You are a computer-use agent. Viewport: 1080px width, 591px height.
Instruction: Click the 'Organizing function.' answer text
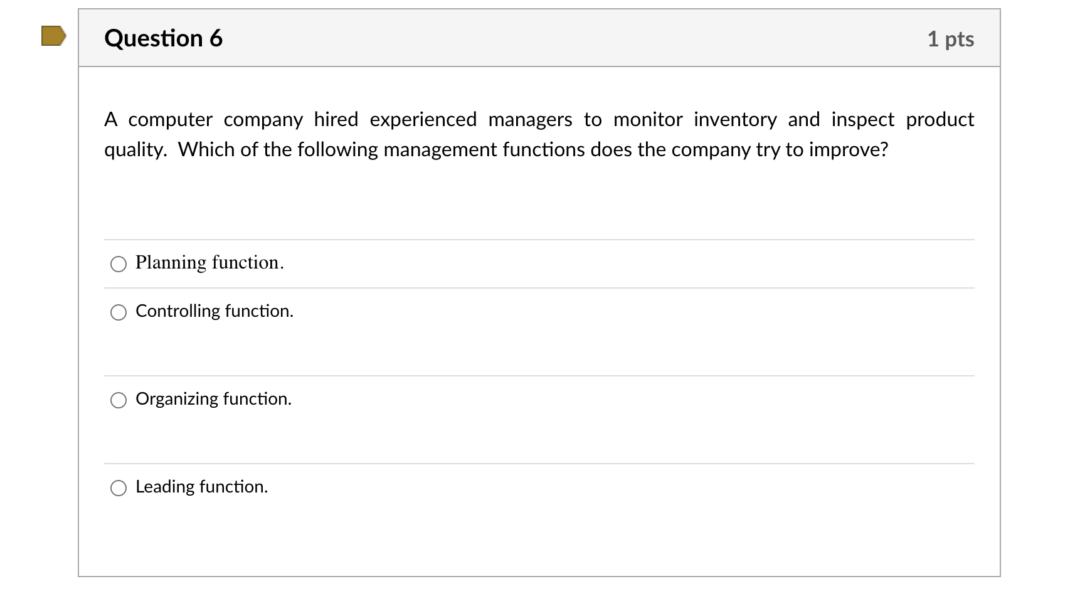(214, 399)
